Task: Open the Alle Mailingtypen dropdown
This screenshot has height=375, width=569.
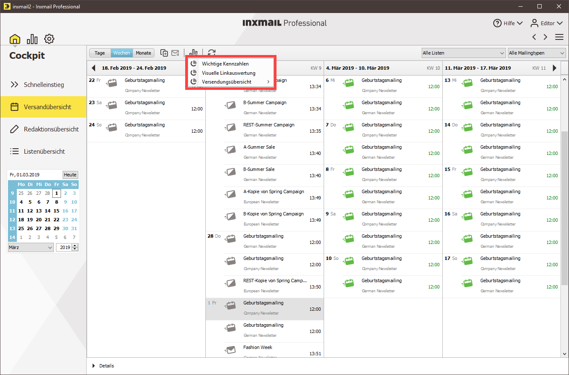Action: point(537,53)
